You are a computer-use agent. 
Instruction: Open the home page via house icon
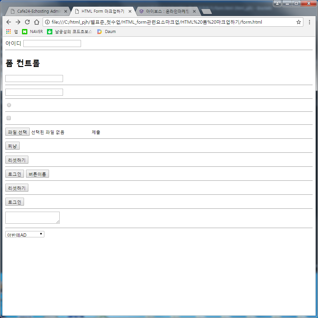[37, 22]
